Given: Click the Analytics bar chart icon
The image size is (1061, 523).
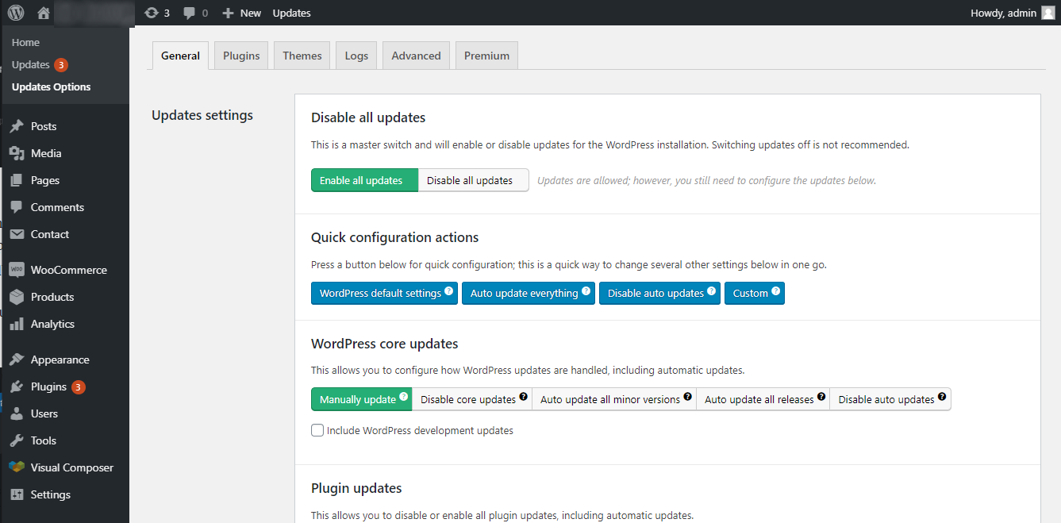Looking at the screenshot, I should point(17,324).
